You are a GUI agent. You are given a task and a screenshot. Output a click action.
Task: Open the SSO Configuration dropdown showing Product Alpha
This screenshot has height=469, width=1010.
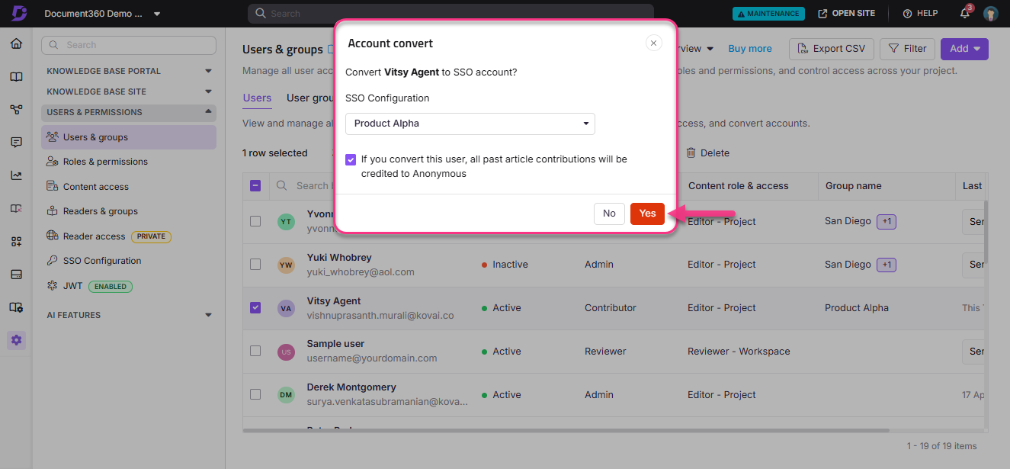(470, 124)
